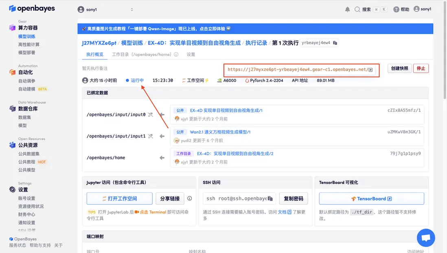Open 账号设置 in sidebar
Viewport: 447px width, 253px height.
[27, 198]
